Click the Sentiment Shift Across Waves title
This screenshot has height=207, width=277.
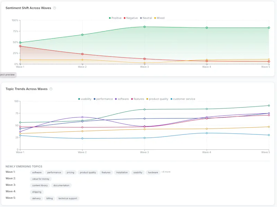coord(28,8)
